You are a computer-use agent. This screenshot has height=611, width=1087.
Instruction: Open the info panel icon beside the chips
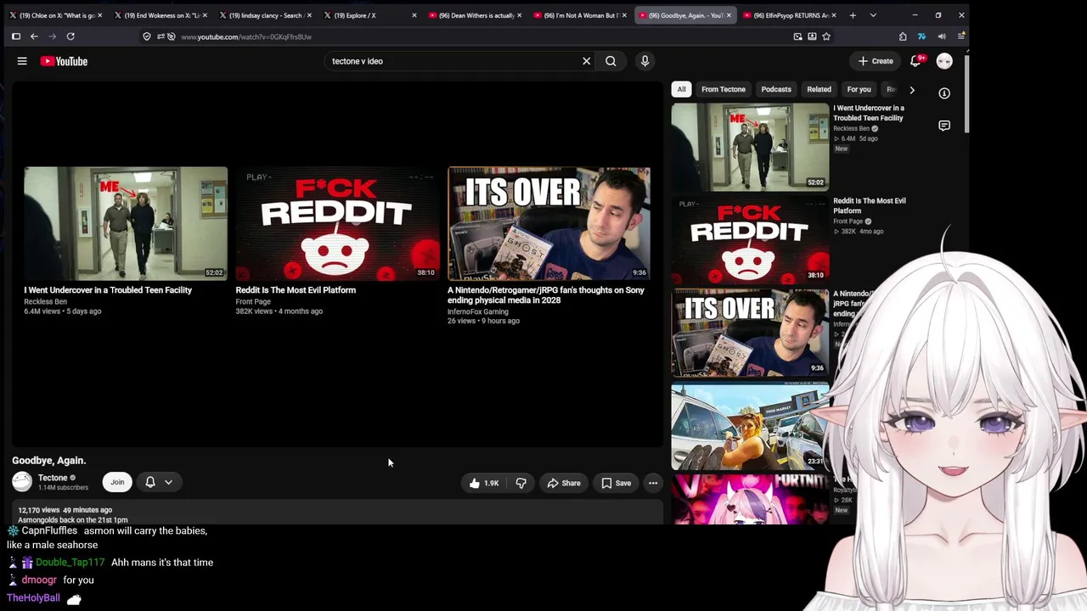[944, 93]
